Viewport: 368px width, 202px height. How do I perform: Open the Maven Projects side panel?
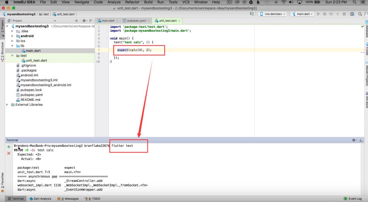[x=366, y=74]
